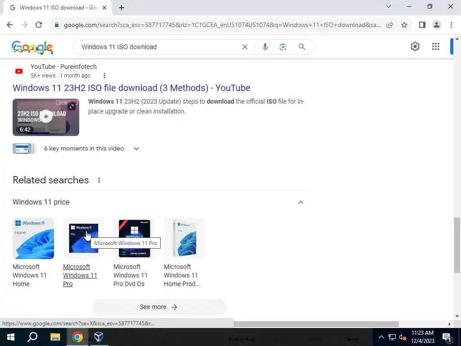Click See more button

pos(159,307)
